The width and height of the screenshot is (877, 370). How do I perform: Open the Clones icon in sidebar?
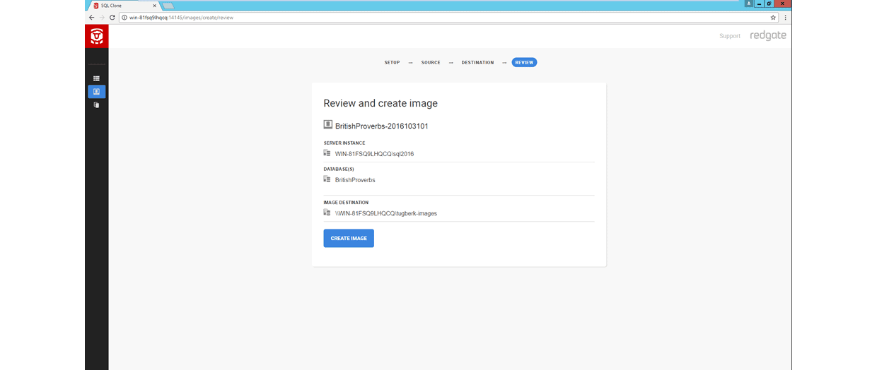(96, 105)
